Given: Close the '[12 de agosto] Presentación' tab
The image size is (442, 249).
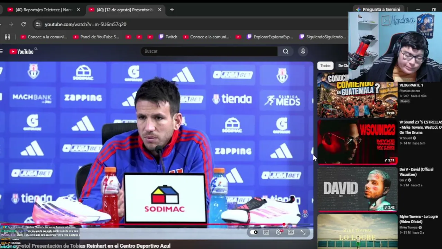Looking at the screenshot, I should point(159,10).
